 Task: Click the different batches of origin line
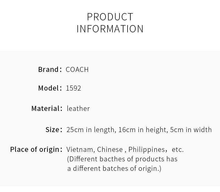pos(114,169)
